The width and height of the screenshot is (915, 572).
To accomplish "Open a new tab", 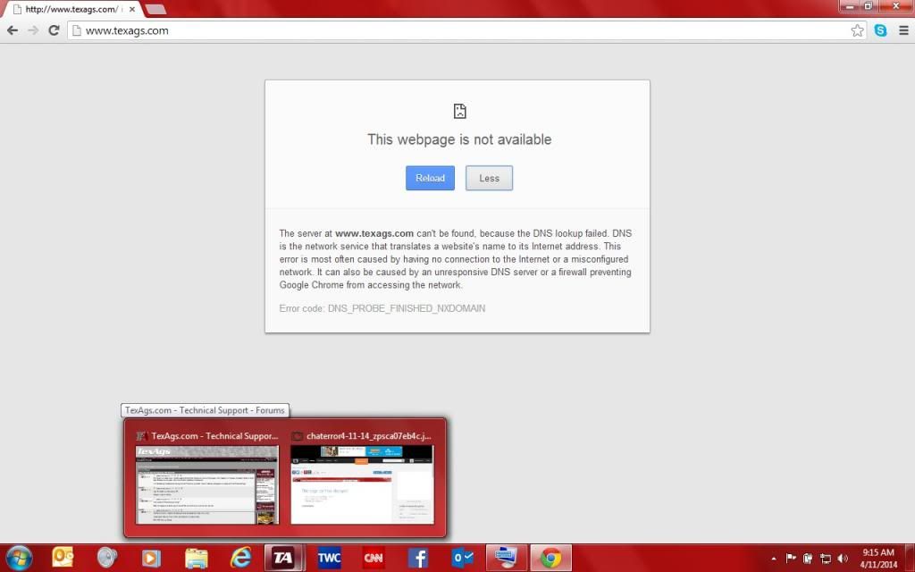I will 155,9.
